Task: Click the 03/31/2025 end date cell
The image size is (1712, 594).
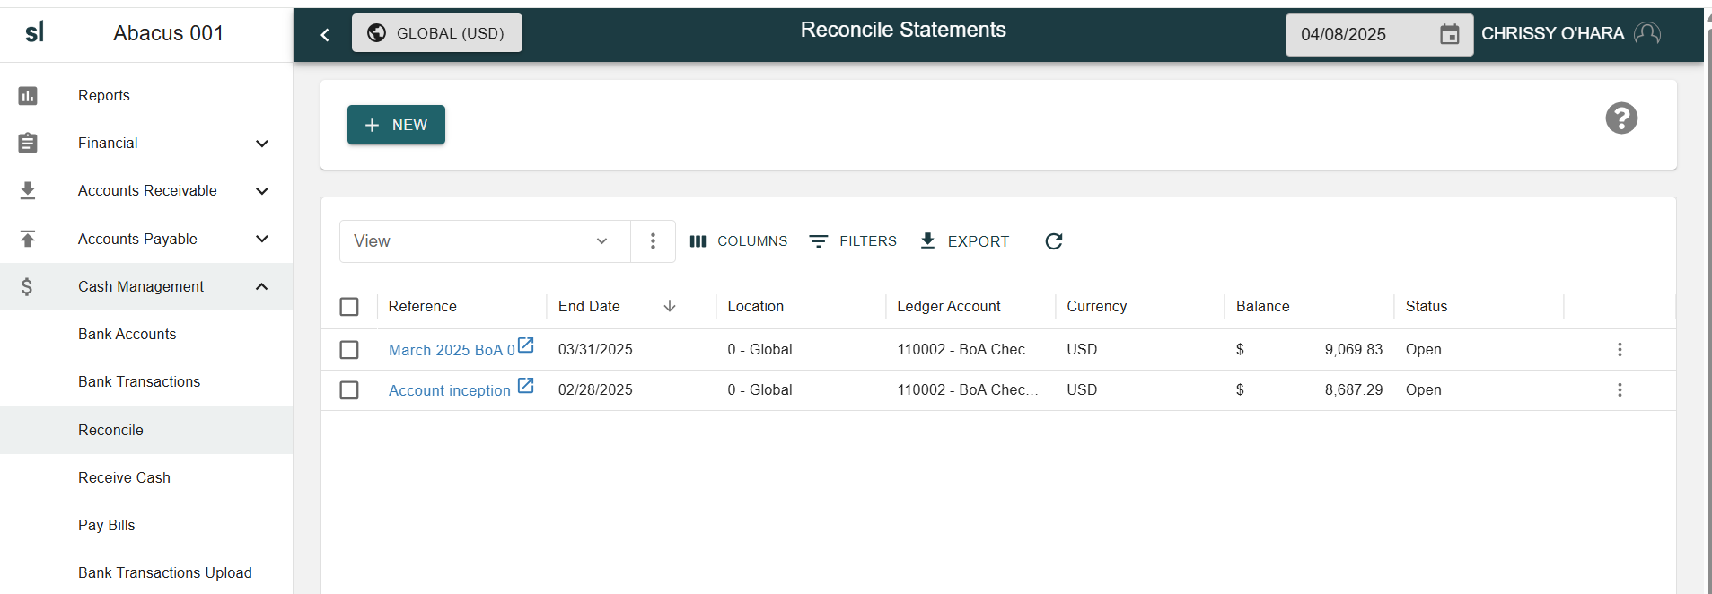Action: coord(595,349)
